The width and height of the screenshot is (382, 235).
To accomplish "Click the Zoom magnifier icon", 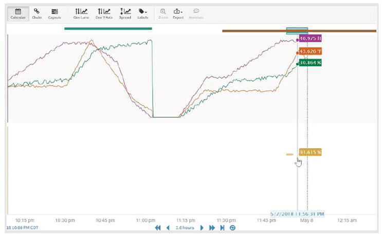I will coord(163,13).
